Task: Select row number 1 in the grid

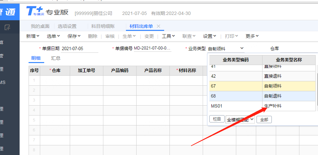Action: [x=34, y=80]
